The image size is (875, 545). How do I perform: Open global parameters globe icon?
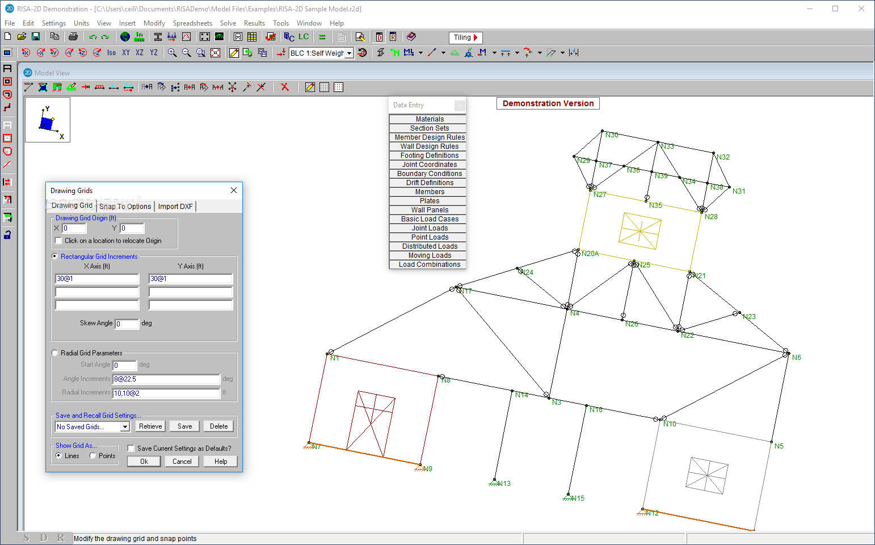click(125, 37)
